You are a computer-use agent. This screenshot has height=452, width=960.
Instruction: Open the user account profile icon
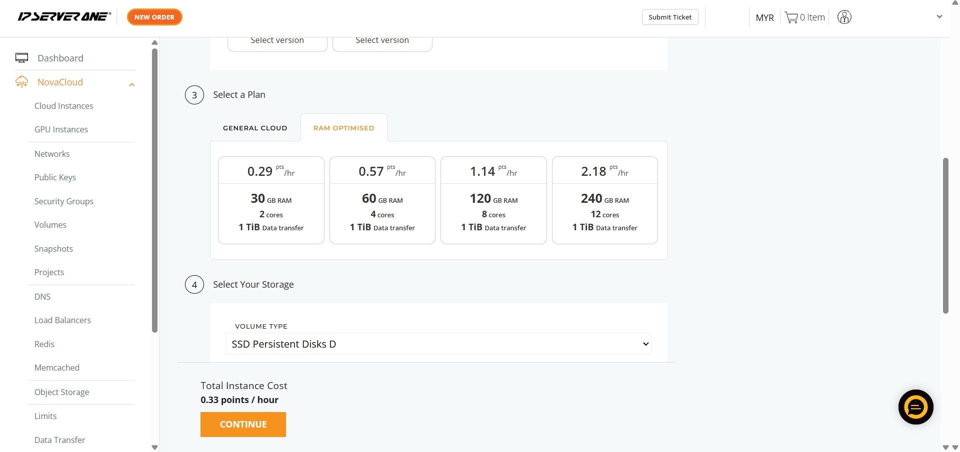844,17
